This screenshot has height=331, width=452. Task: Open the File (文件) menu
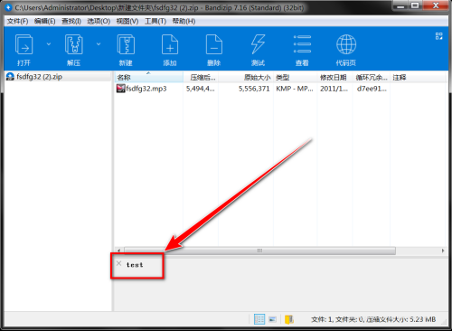(17, 21)
